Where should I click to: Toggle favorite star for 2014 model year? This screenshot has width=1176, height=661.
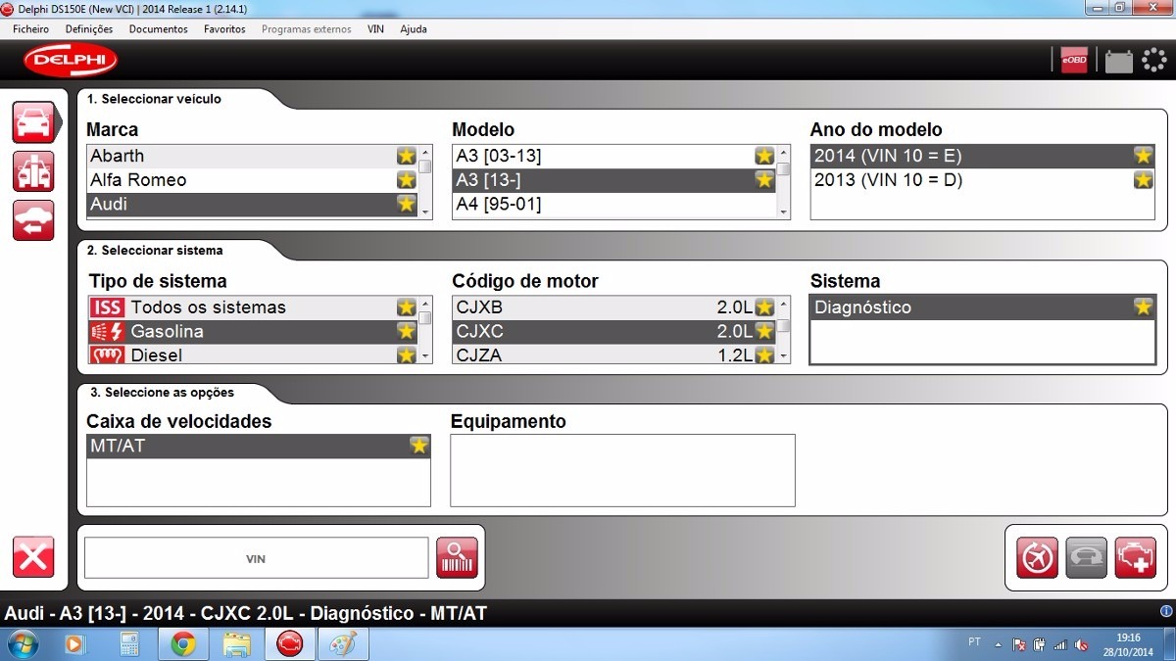coord(1143,156)
